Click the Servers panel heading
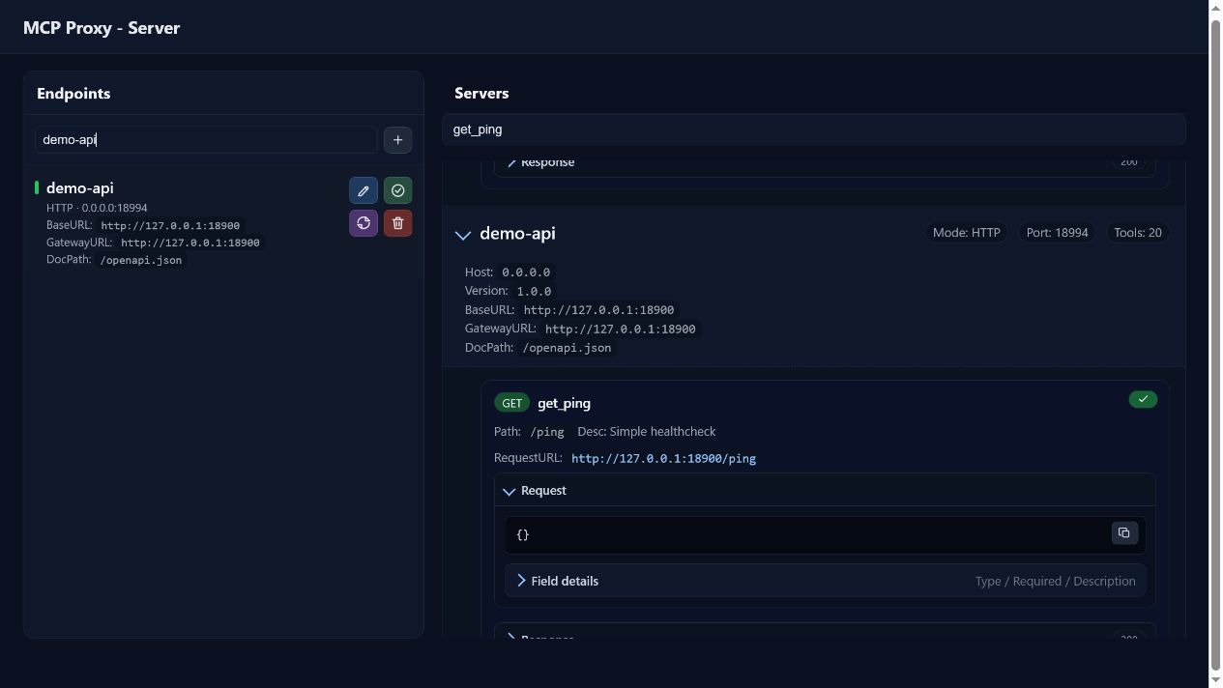Image resolution: width=1223 pixels, height=688 pixels. [481, 94]
